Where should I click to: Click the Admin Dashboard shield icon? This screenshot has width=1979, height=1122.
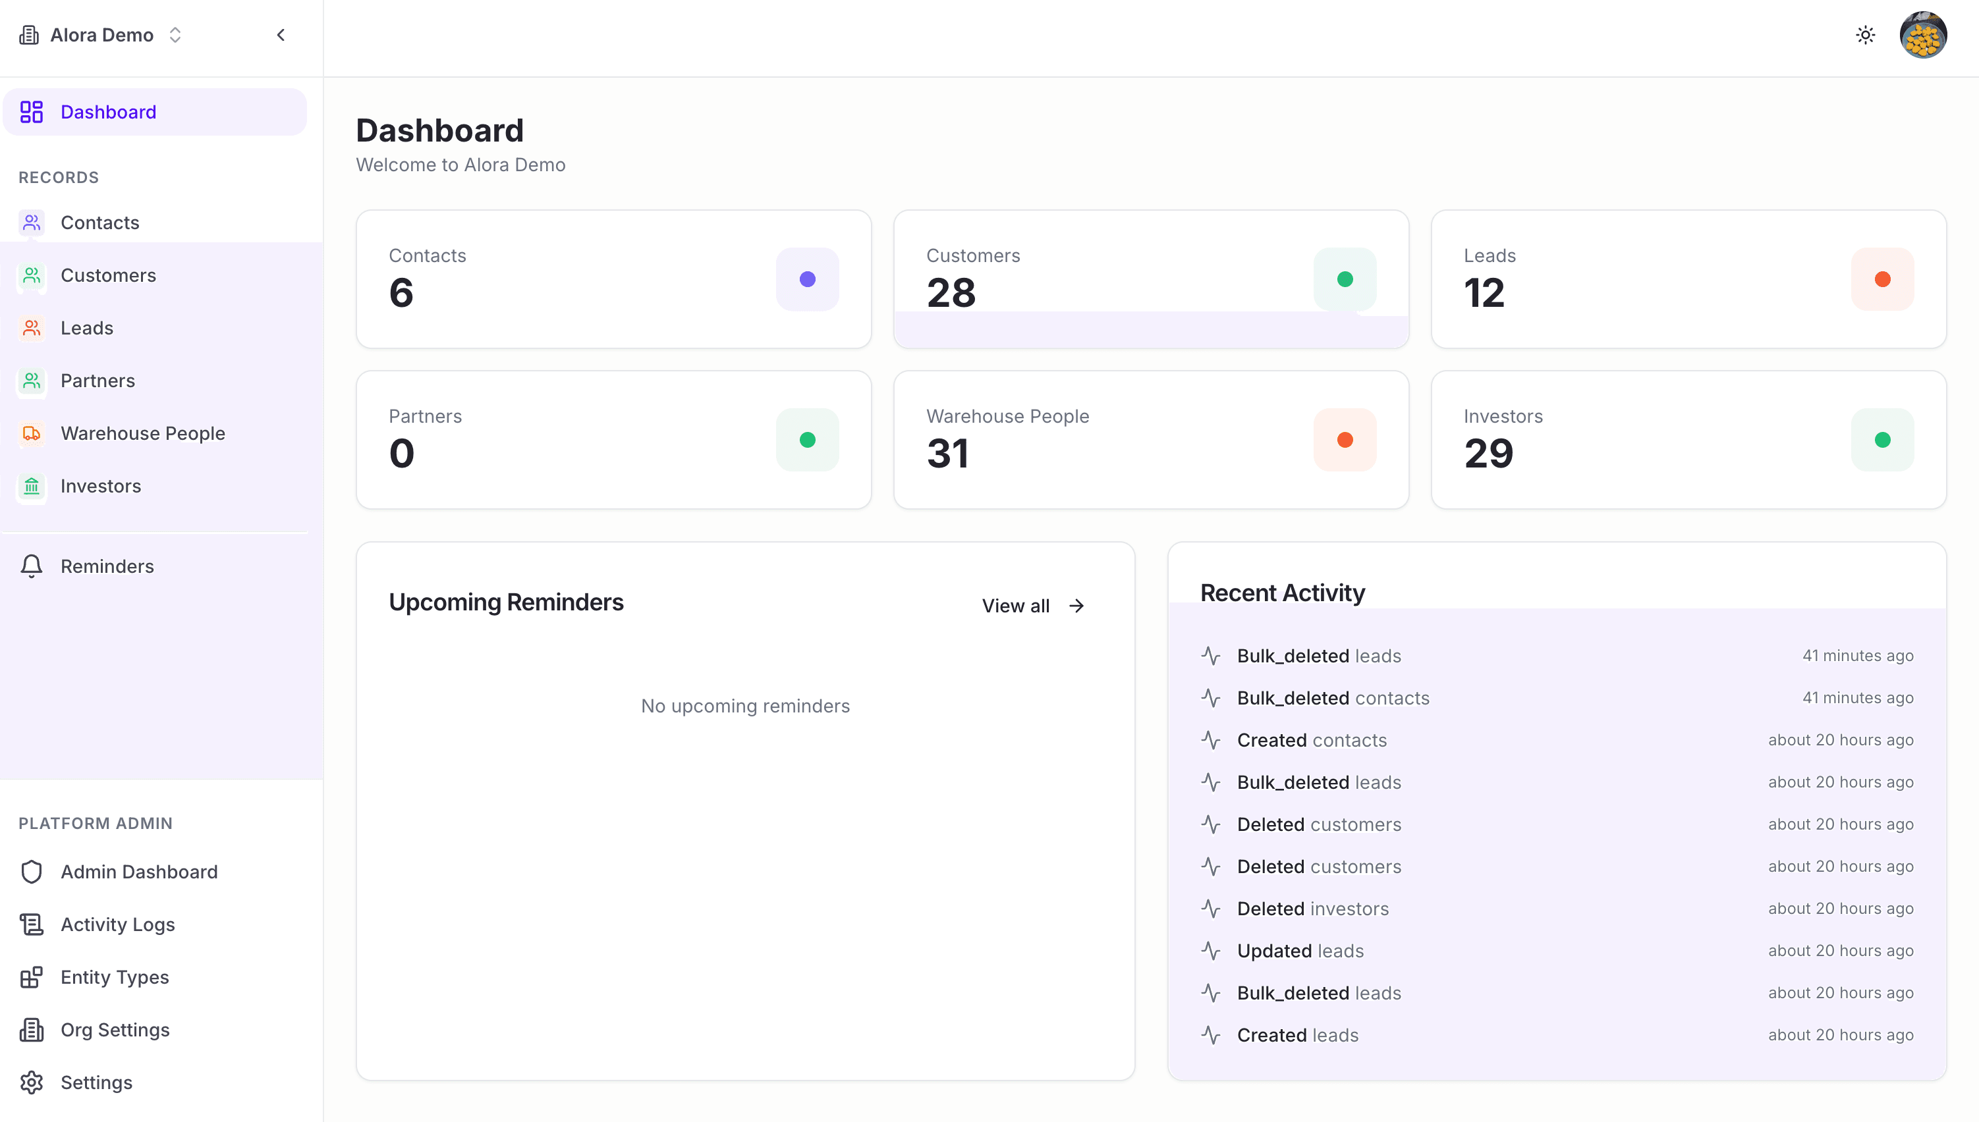coord(31,872)
